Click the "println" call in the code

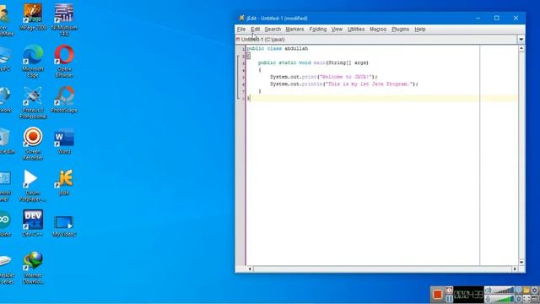[x=312, y=84]
